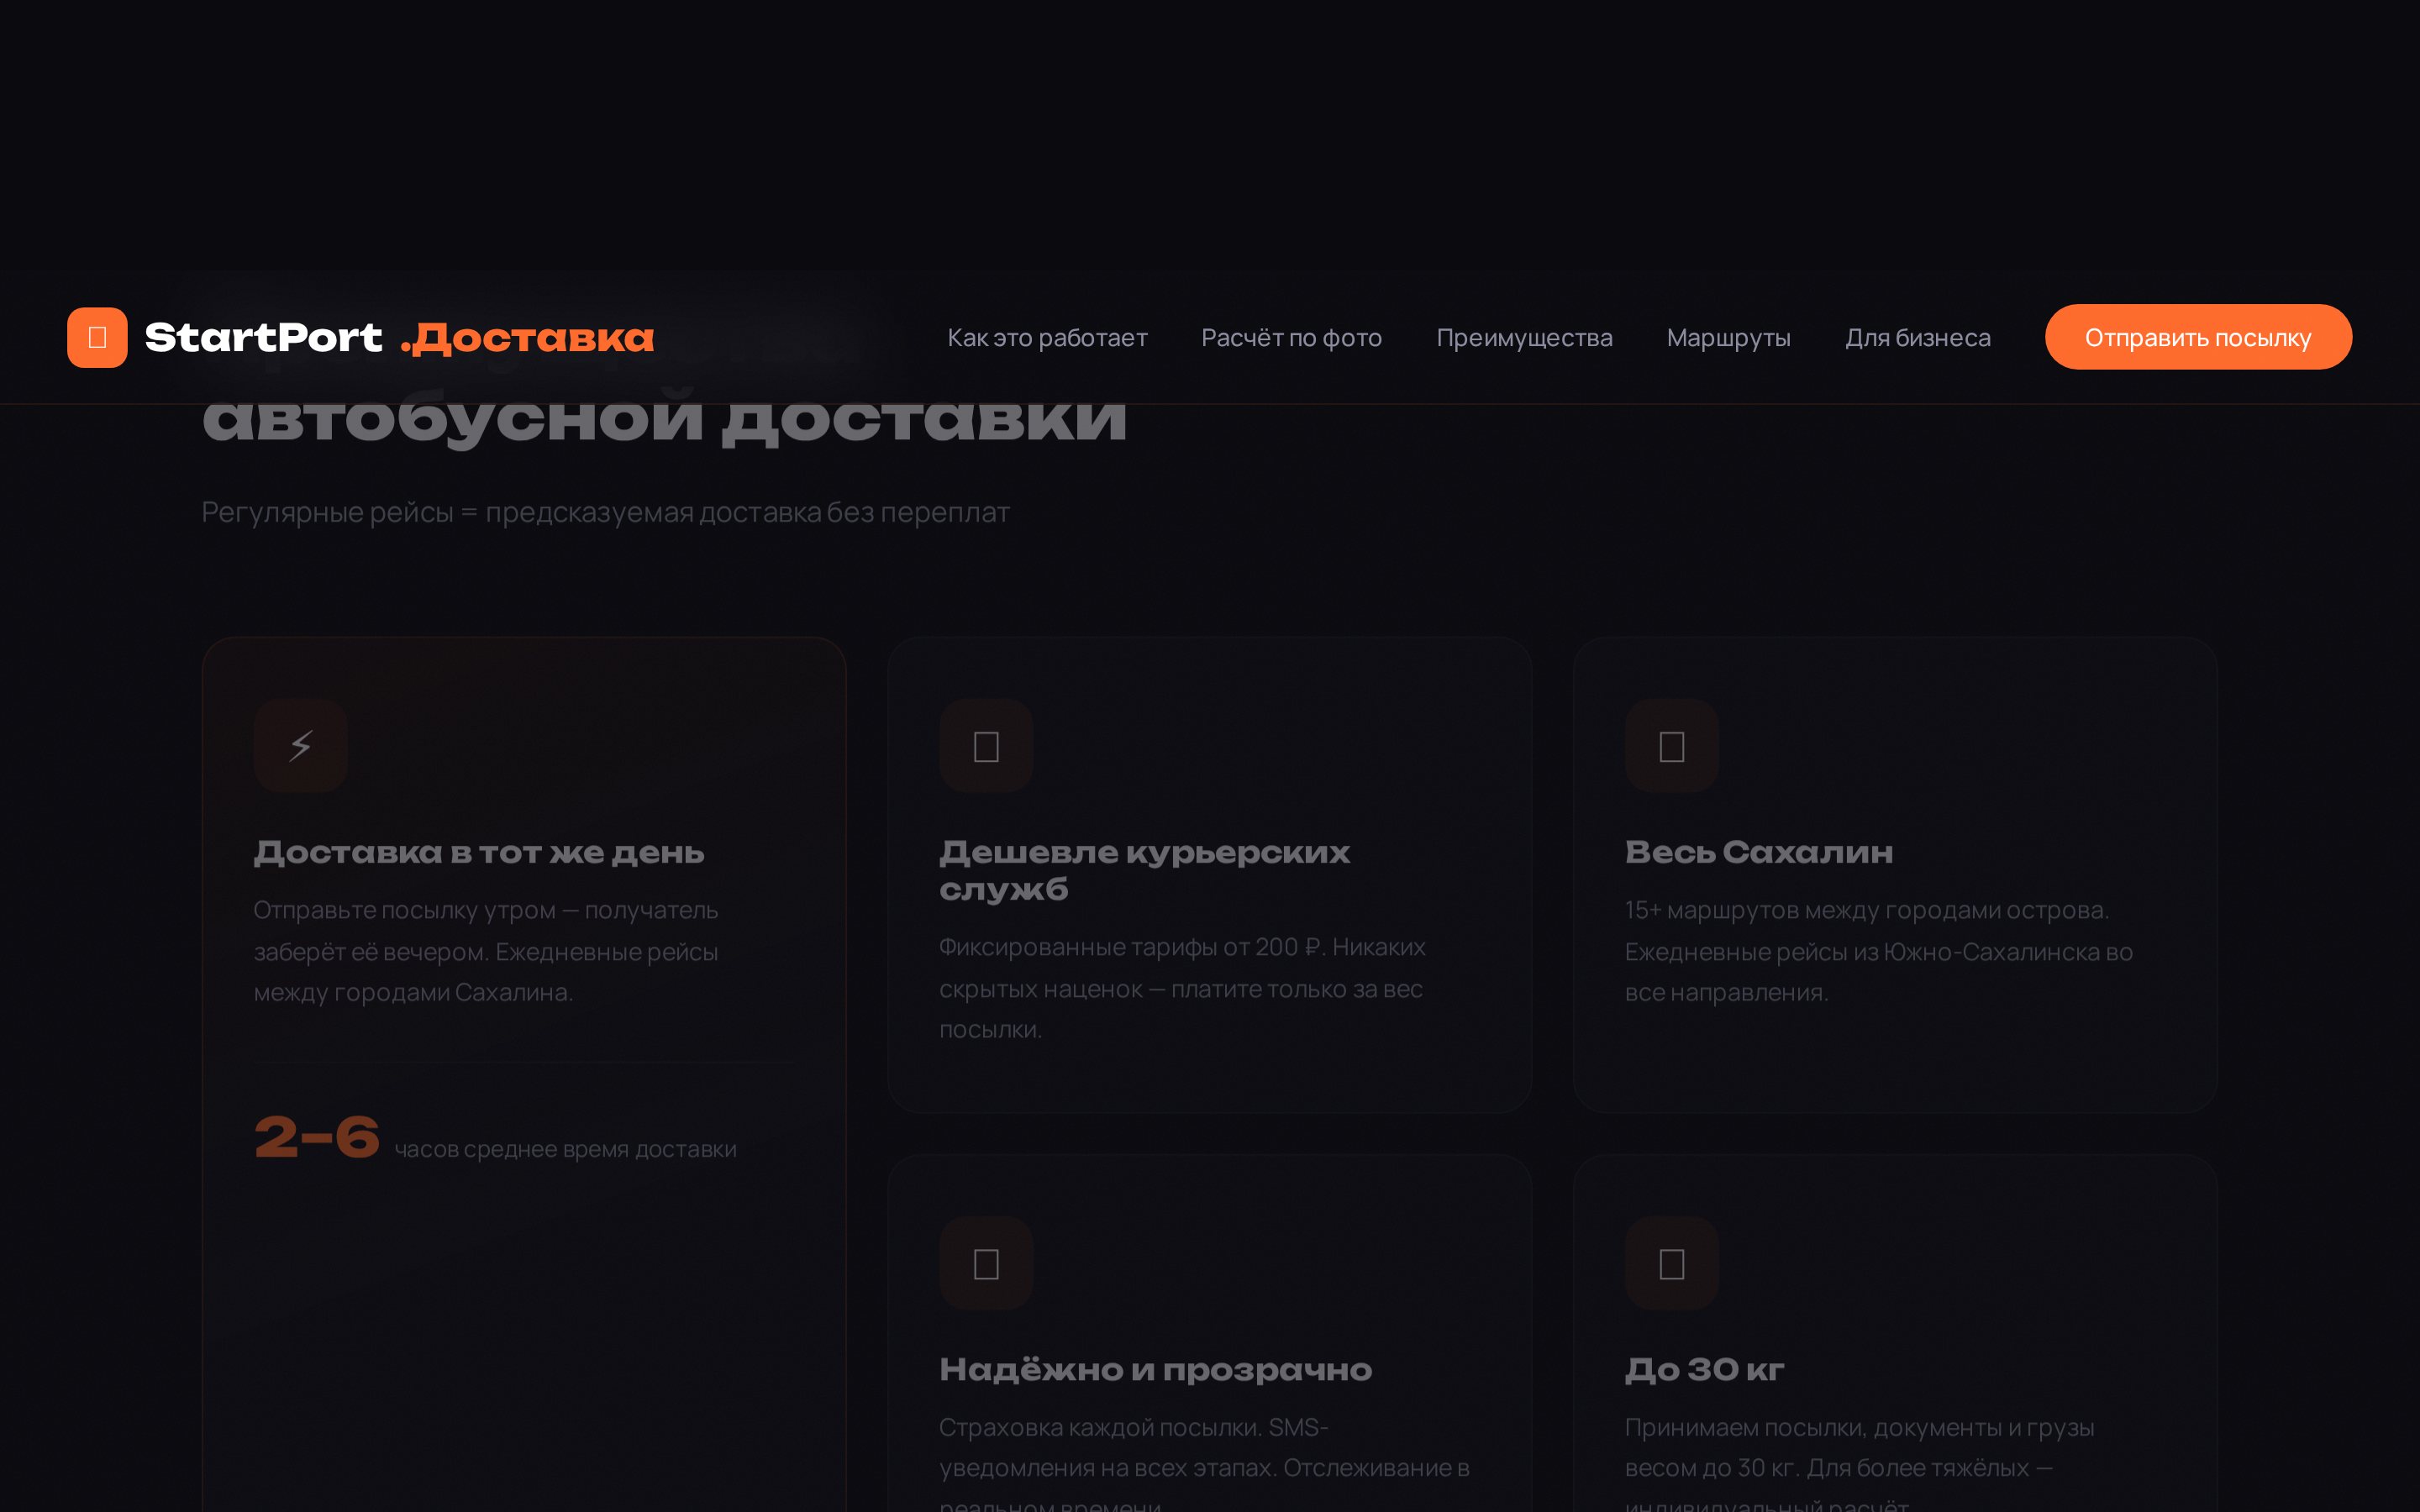Click the icon on Дешевле курьерских служб card
The width and height of the screenshot is (2420, 1512).
coord(986,746)
